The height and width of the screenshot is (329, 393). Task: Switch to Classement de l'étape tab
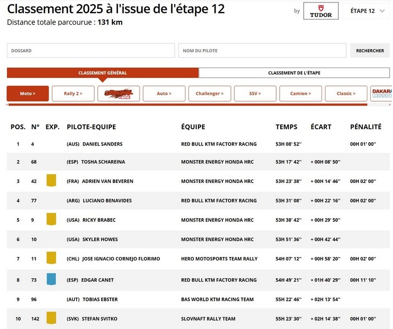[294, 73]
